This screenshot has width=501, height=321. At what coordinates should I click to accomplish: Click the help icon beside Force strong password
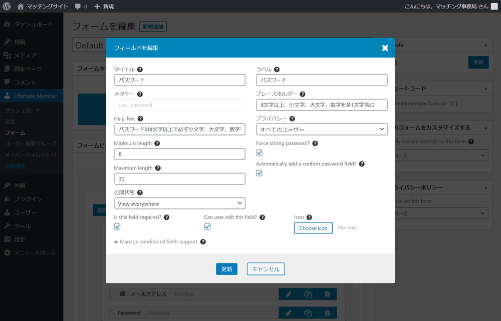click(315, 143)
